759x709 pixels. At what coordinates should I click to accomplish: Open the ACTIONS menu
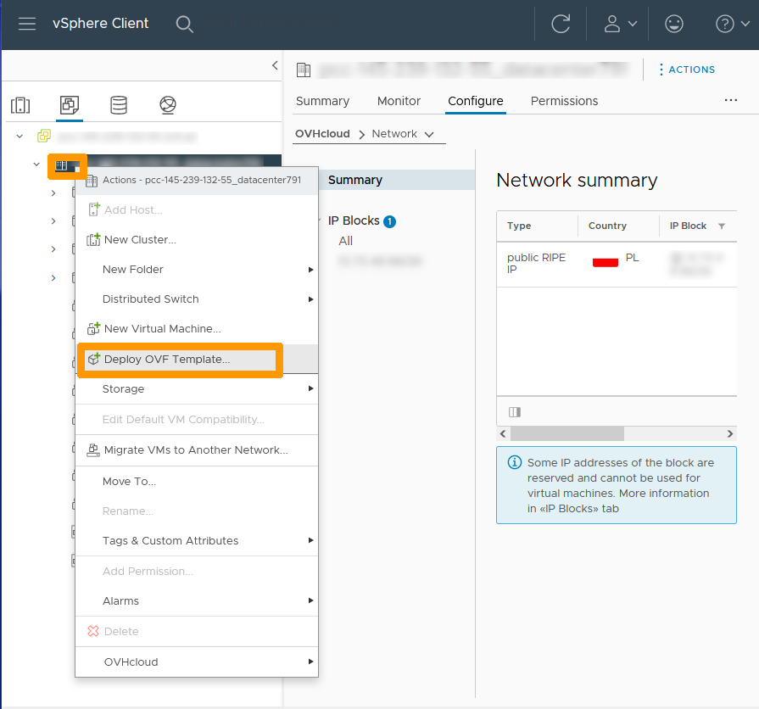point(687,70)
